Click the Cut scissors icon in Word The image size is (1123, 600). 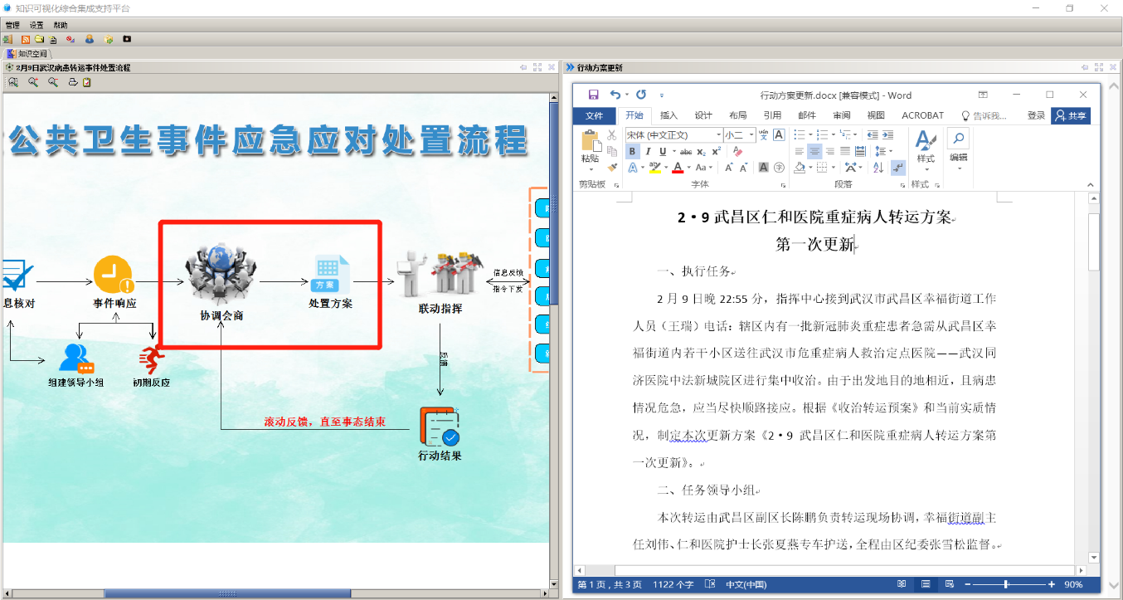[x=611, y=134]
